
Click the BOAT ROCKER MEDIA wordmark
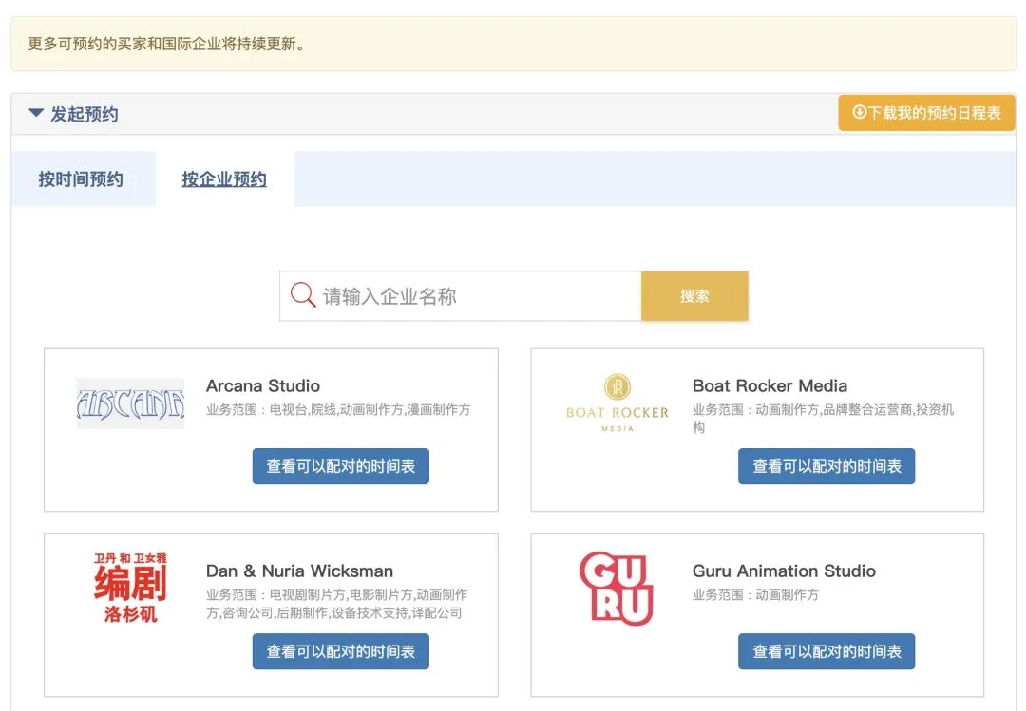click(616, 417)
